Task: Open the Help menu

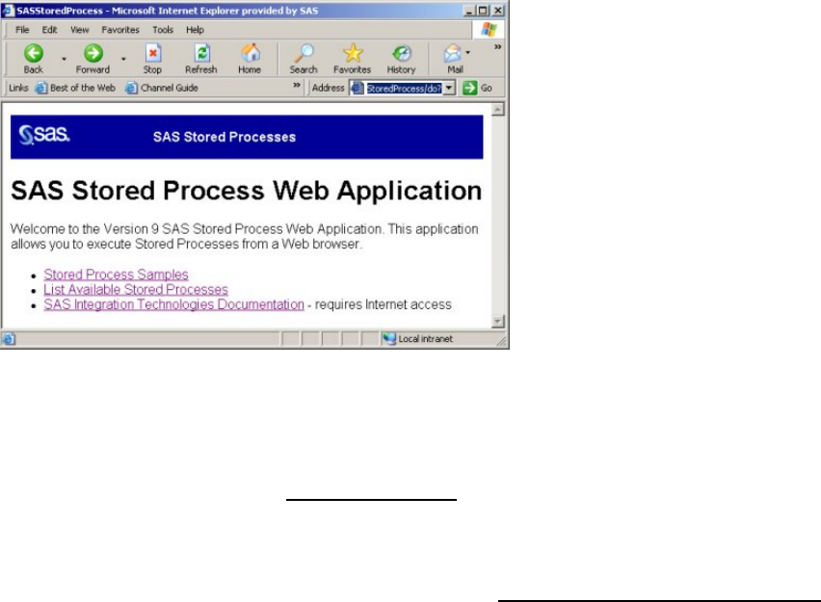Action: 195,30
